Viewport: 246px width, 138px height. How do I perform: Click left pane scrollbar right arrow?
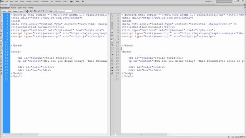pos(106,135)
